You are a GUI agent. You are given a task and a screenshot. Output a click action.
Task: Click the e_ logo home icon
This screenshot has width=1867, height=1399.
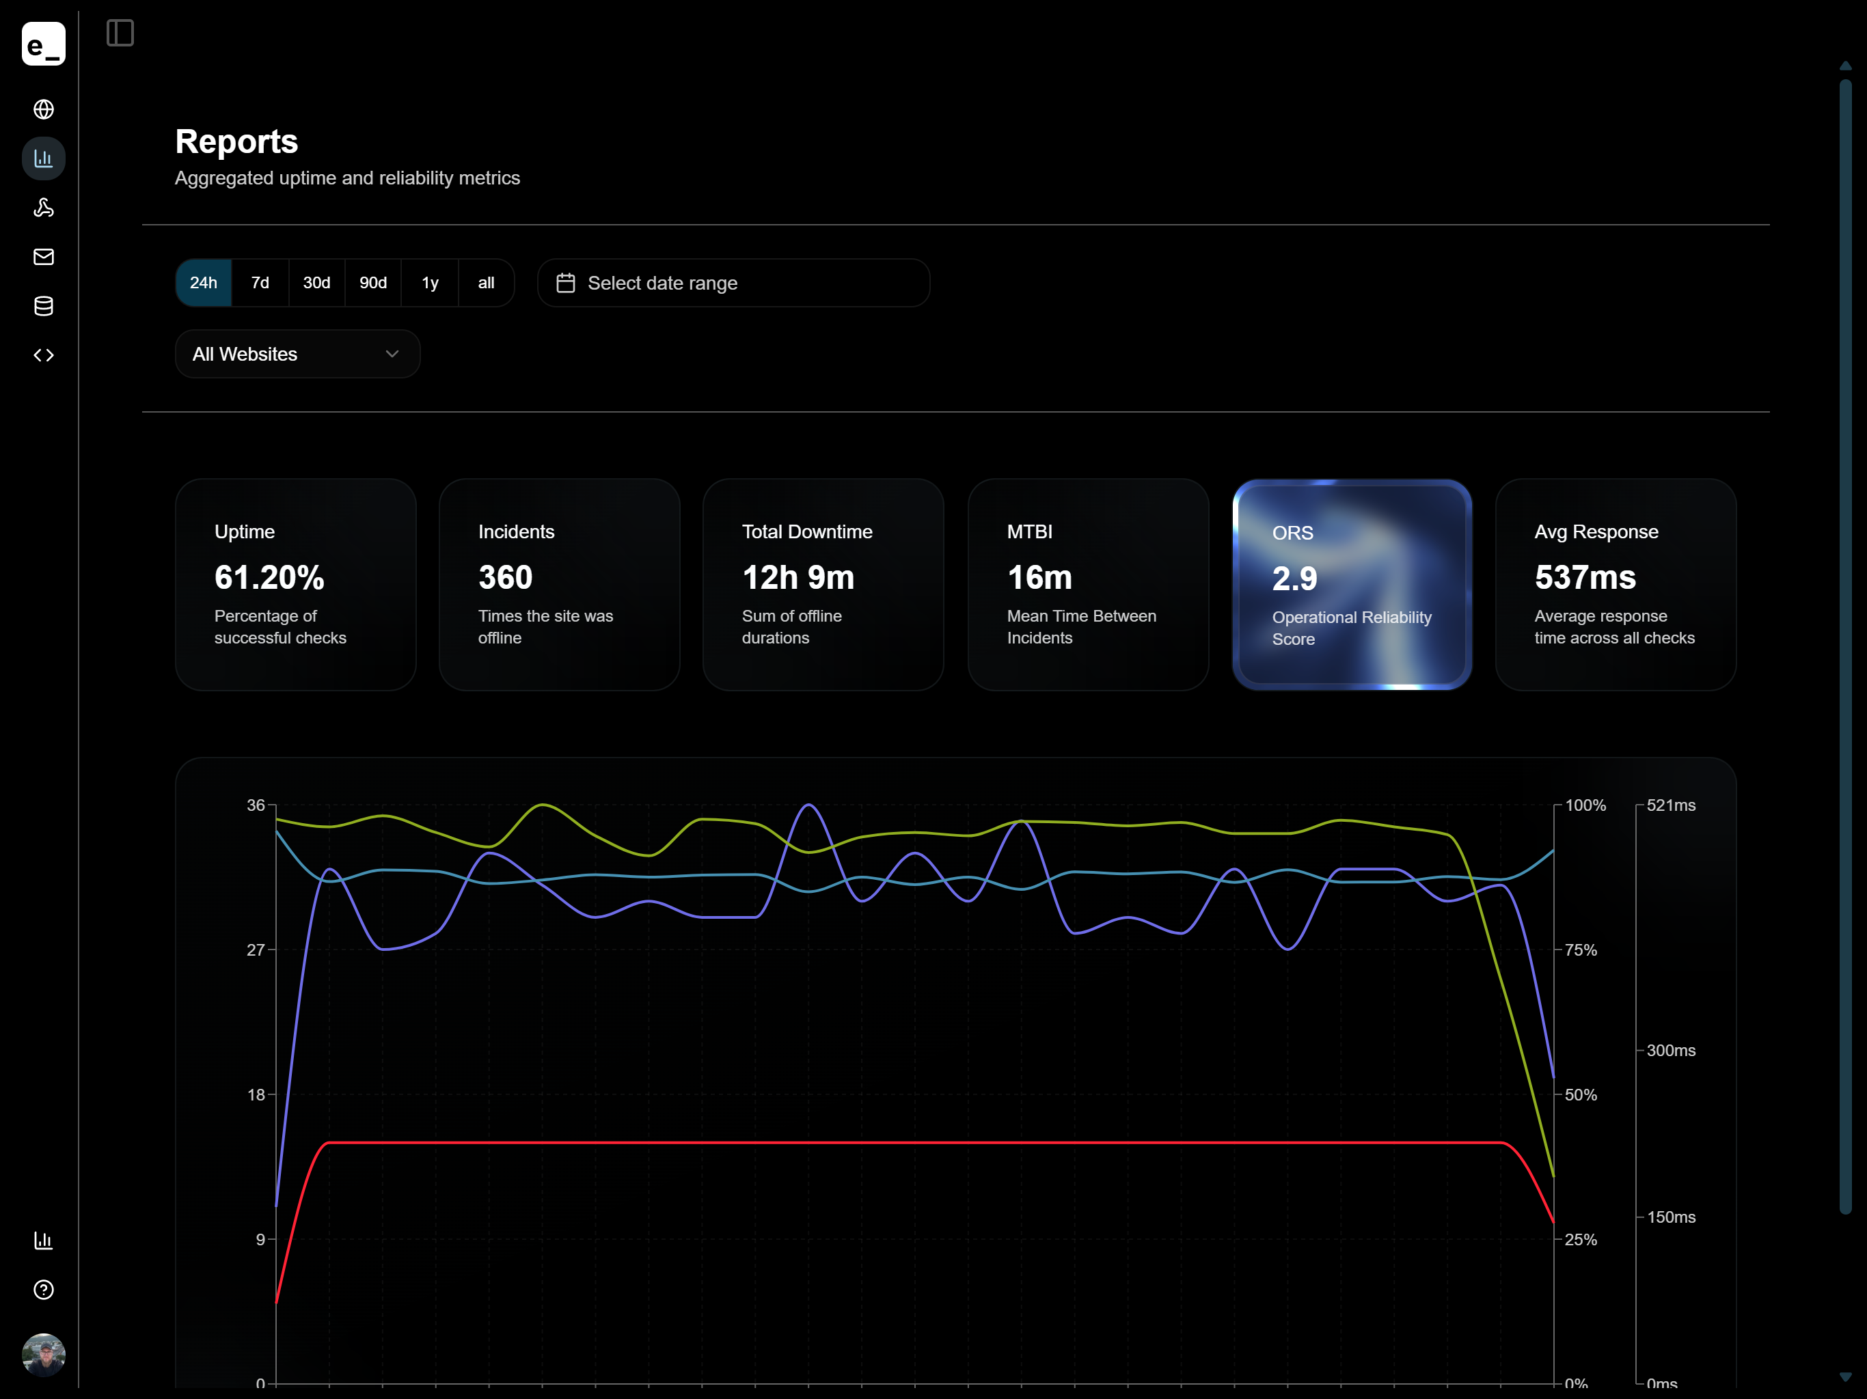click(x=43, y=44)
